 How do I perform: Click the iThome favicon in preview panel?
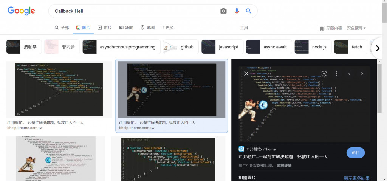pos(241,149)
